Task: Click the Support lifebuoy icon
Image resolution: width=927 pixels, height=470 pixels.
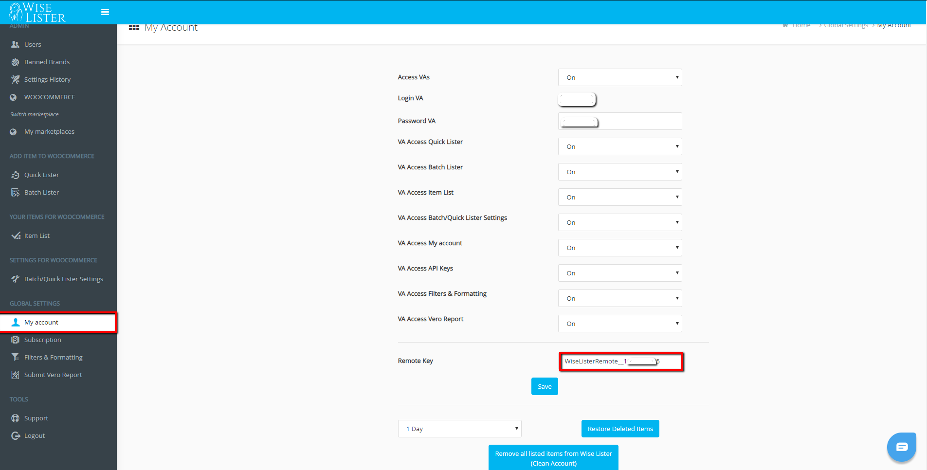Action: pos(15,418)
